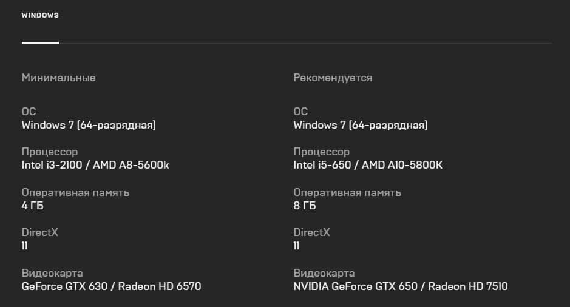The height and width of the screenshot is (307, 570).
Task: Click the Рекомендуется column heading
Action: [x=333, y=78]
